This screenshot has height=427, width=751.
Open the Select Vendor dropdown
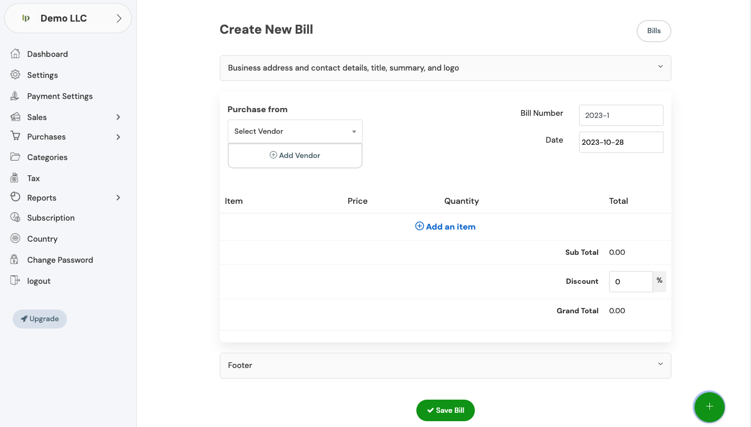point(295,131)
